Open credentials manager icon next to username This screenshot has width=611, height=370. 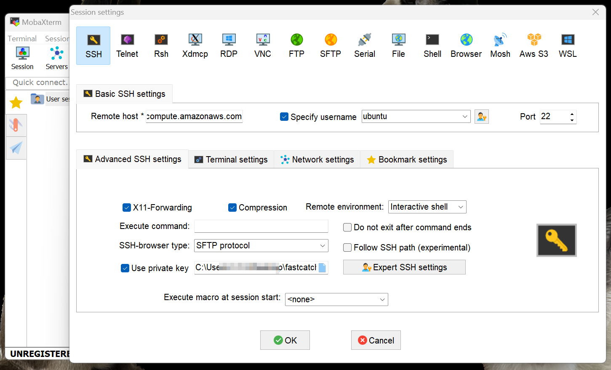(x=482, y=117)
